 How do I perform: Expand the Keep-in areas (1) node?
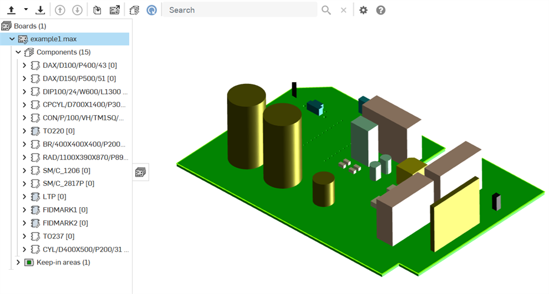tap(18, 262)
